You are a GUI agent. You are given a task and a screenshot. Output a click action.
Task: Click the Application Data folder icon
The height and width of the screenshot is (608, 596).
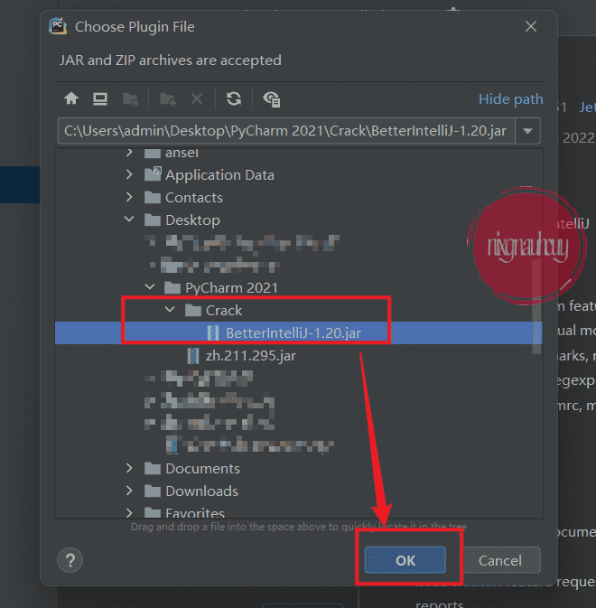(153, 174)
